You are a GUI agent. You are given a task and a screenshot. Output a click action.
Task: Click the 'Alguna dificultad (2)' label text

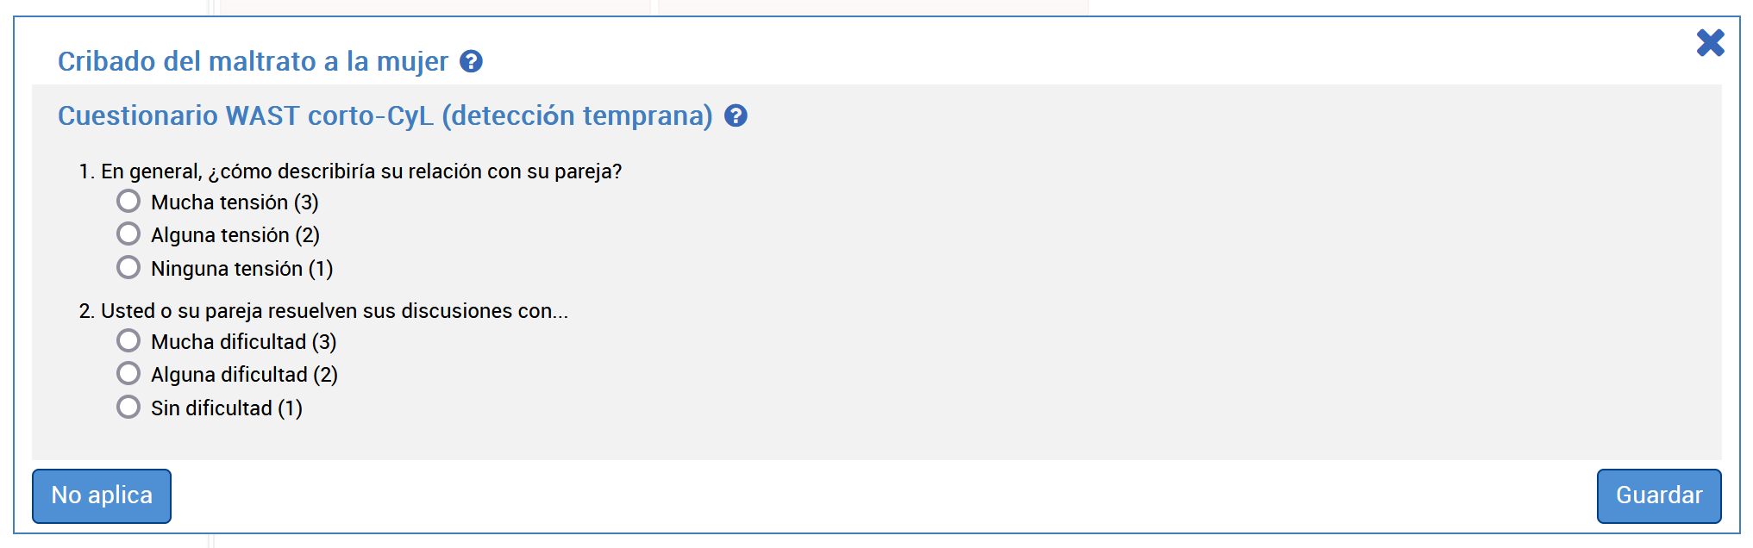[x=244, y=375]
